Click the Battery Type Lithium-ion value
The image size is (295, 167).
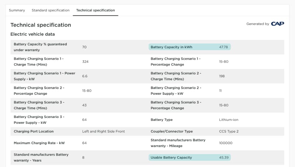click(x=229, y=119)
